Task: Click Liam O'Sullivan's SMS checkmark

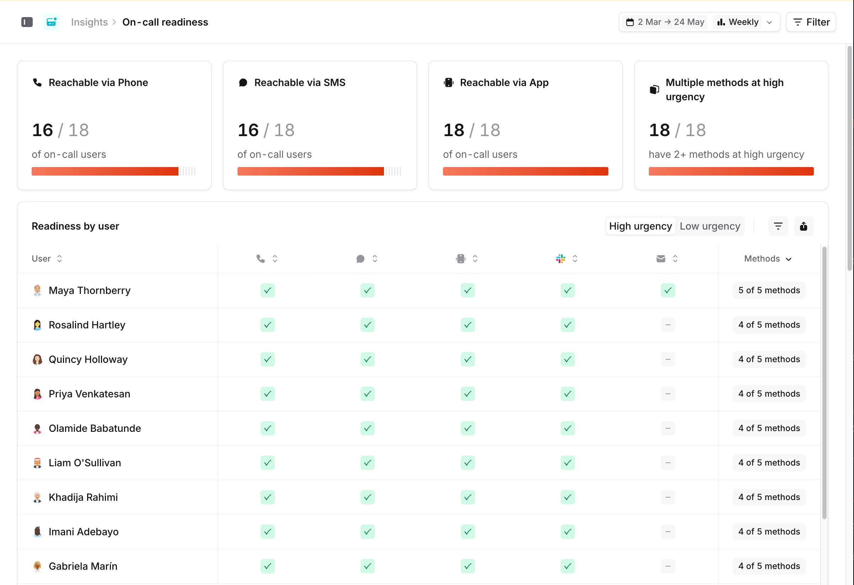Action: 368,463
